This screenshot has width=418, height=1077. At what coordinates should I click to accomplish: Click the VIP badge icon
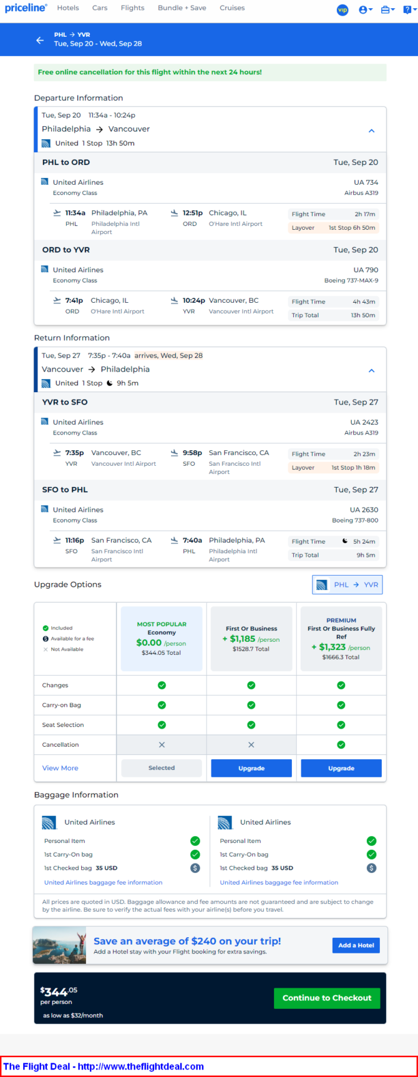pyautogui.click(x=343, y=10)
